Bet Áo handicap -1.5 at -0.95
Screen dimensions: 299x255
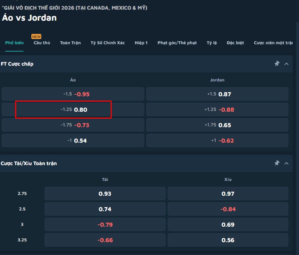pos(73,94)
